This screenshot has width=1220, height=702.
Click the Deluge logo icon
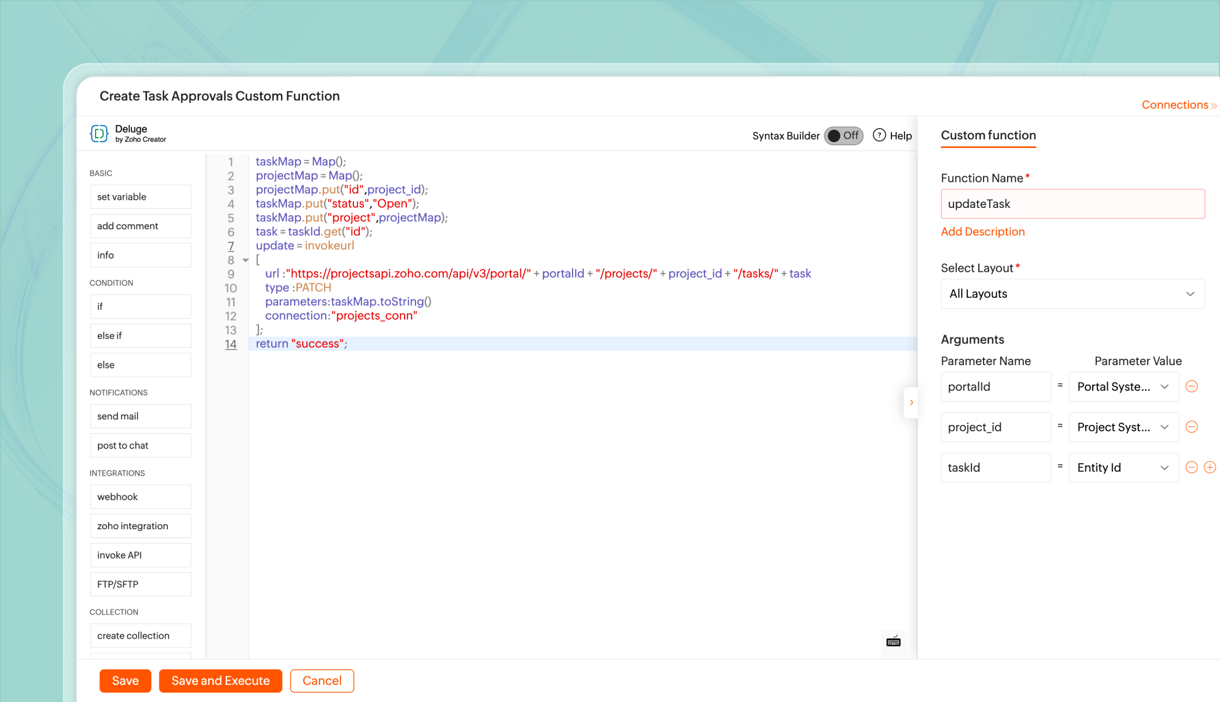99,134
